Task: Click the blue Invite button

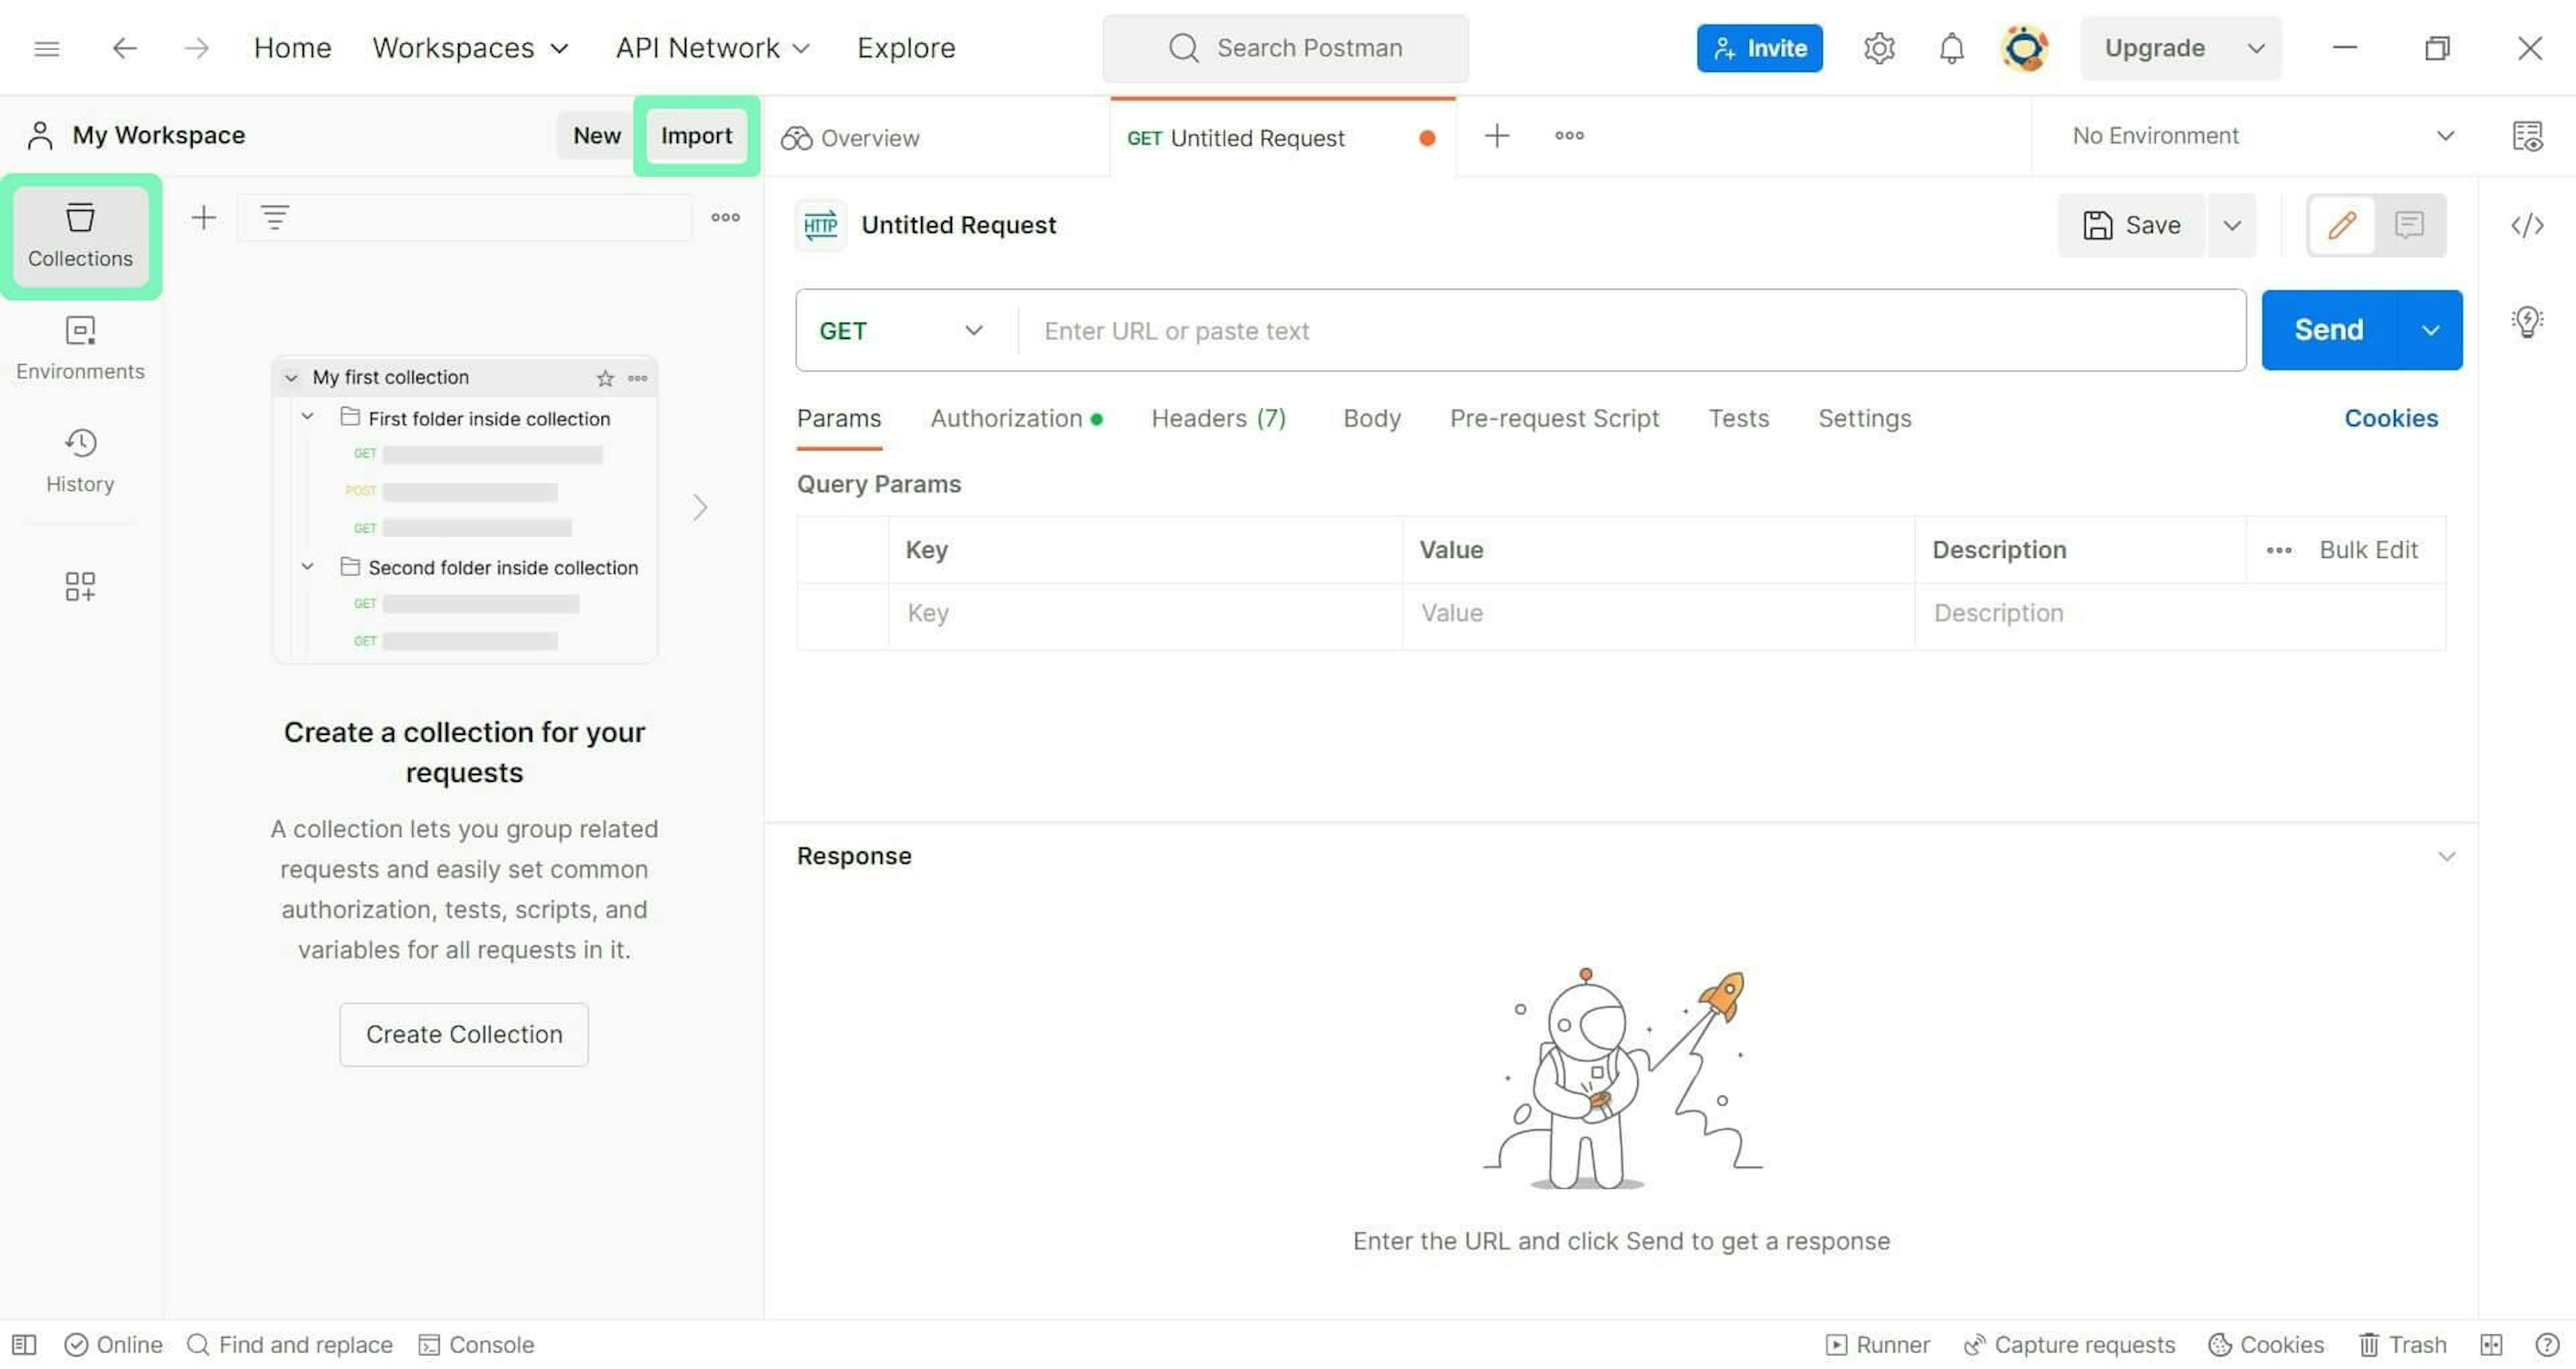Action: click(x=1759, y=48)
